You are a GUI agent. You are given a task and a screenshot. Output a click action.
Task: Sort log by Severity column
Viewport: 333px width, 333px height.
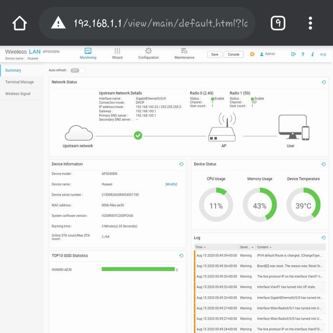point(246,247)
